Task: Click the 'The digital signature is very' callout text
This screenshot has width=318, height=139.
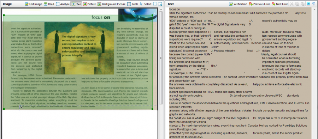Action: (79, 37)
